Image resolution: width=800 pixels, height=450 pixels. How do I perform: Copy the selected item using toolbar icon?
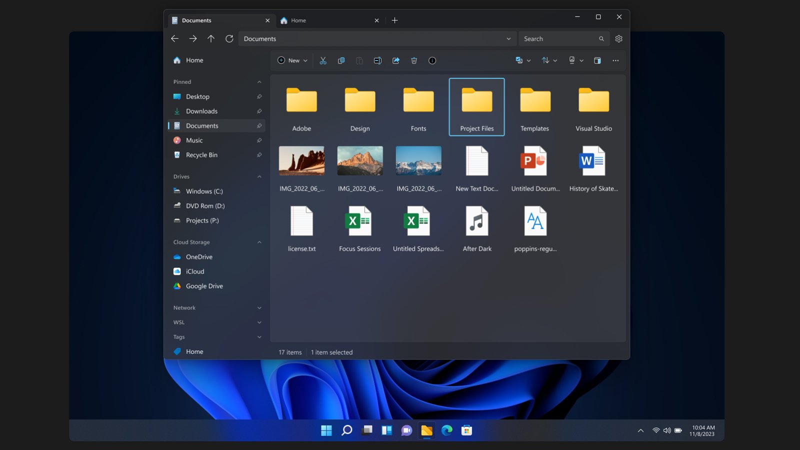[x=341, y=60]
